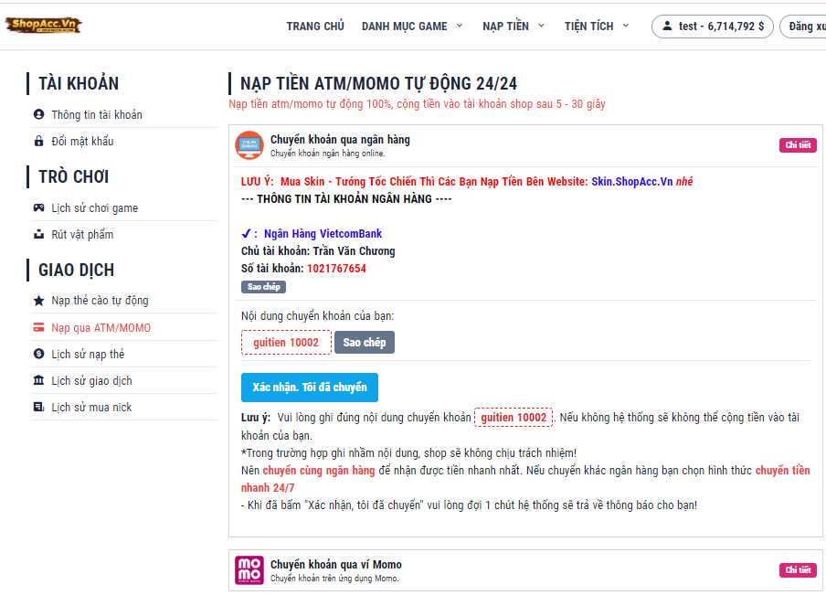Click the Momo wallet logo

pos(249,569)
